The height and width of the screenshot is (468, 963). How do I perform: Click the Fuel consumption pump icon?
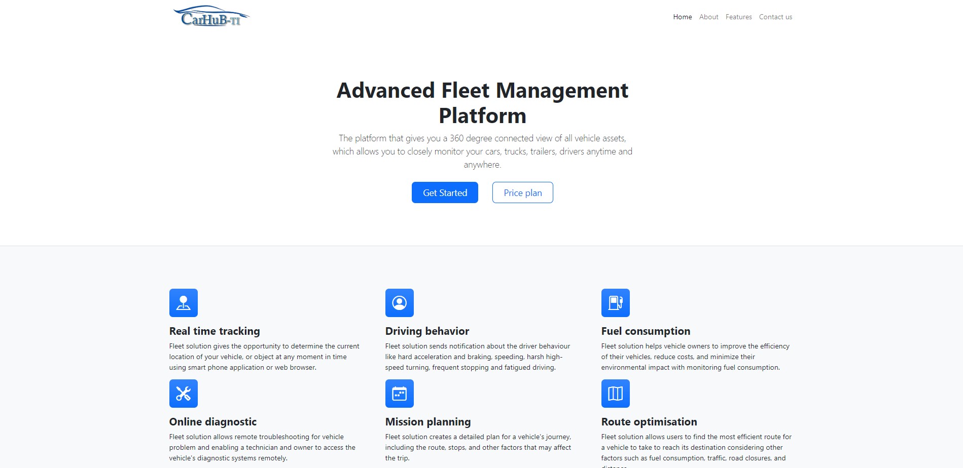pyautogui.click(x=615, y=303)
